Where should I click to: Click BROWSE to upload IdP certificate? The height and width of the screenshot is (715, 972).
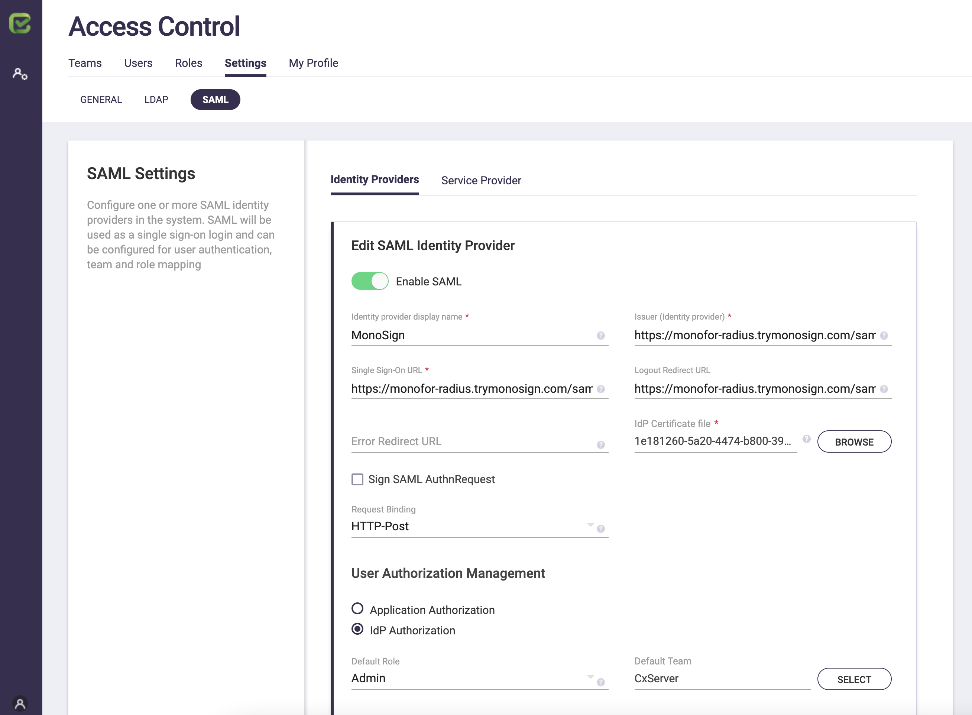pyautogui.click(x=854, y=442)
